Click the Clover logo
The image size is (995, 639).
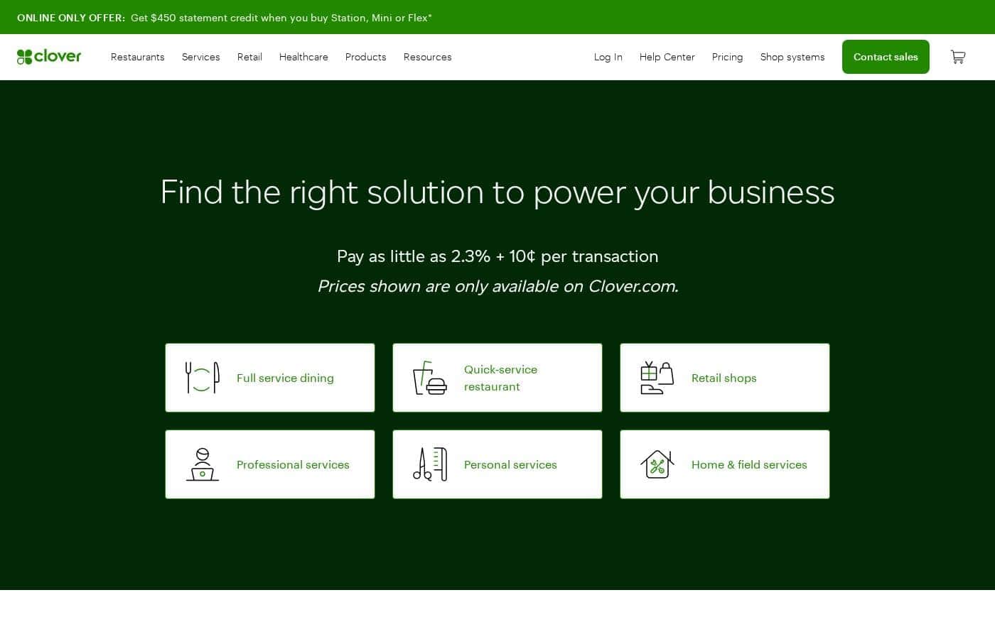tap(49, 57)
